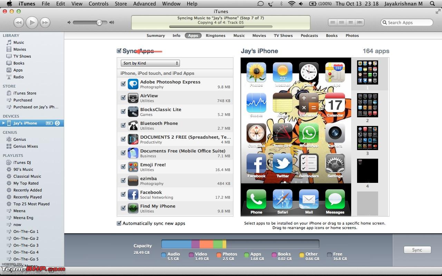
Task: Select Top 25 Most Played playlist
Action: click(x=32, y=204)
